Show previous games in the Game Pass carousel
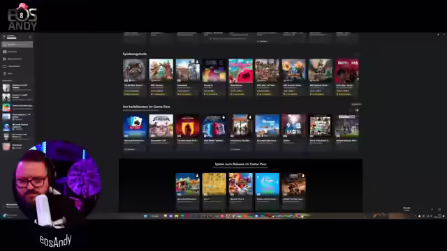 coord(351,110)
